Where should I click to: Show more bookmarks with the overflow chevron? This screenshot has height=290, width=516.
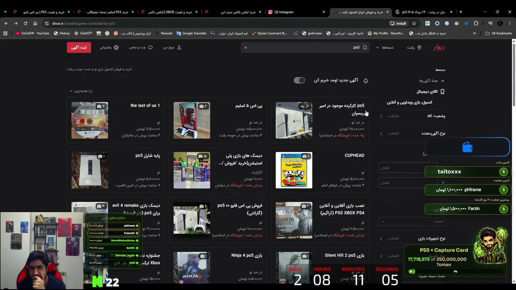(474, 33)
